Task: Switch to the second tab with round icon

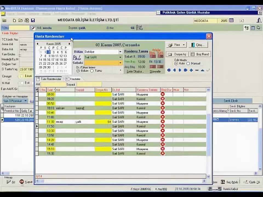Action: pos(73,79)
